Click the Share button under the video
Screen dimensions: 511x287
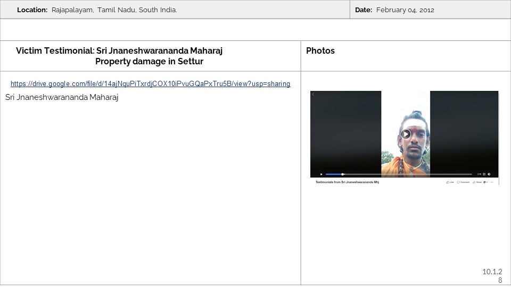(x=477, y=182)
